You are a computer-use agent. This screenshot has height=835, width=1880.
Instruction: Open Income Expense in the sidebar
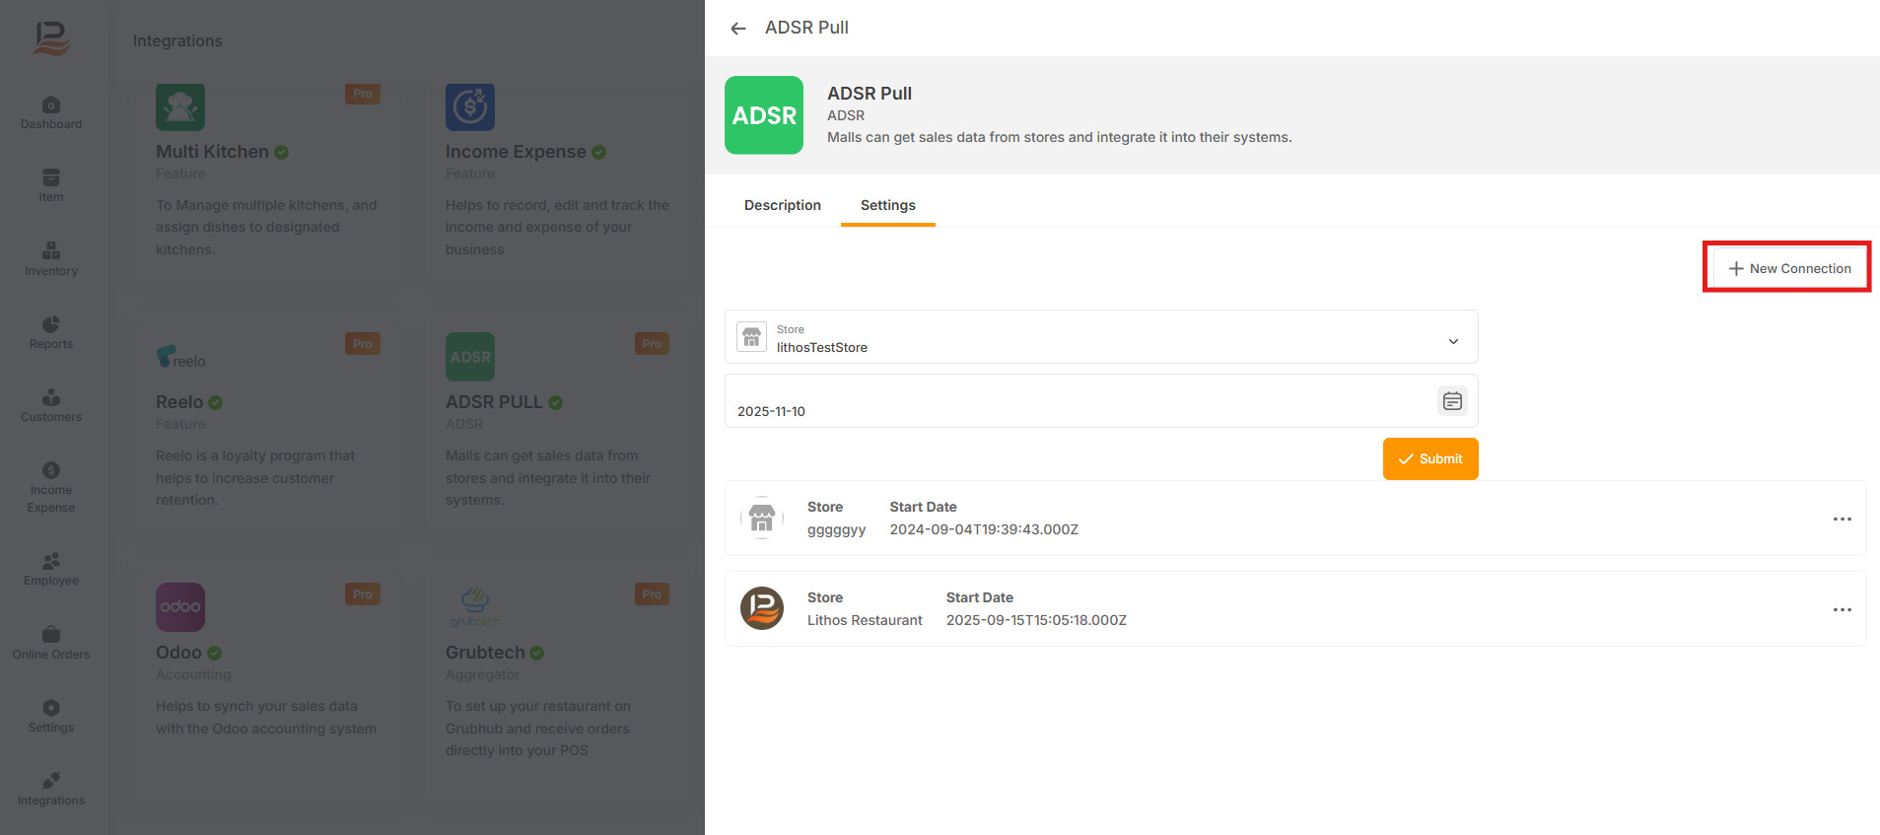51,487
